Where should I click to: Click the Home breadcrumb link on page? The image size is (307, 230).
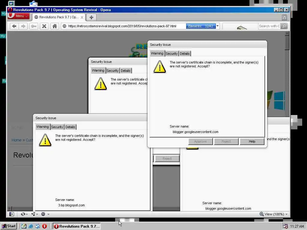click(x=16, y=140)
